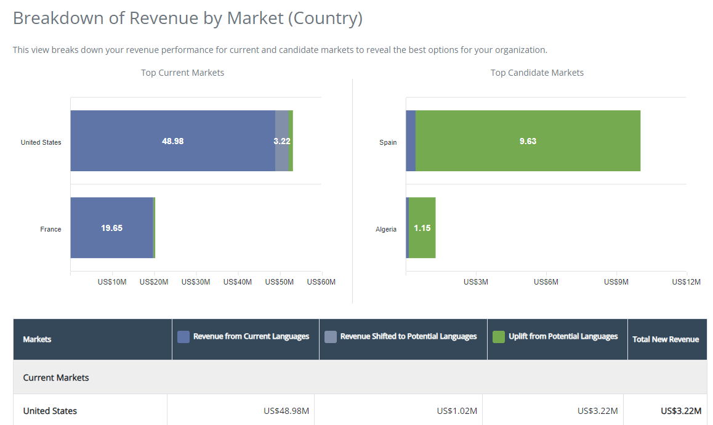Select the Total New Revenue column header

pos(666,339)
